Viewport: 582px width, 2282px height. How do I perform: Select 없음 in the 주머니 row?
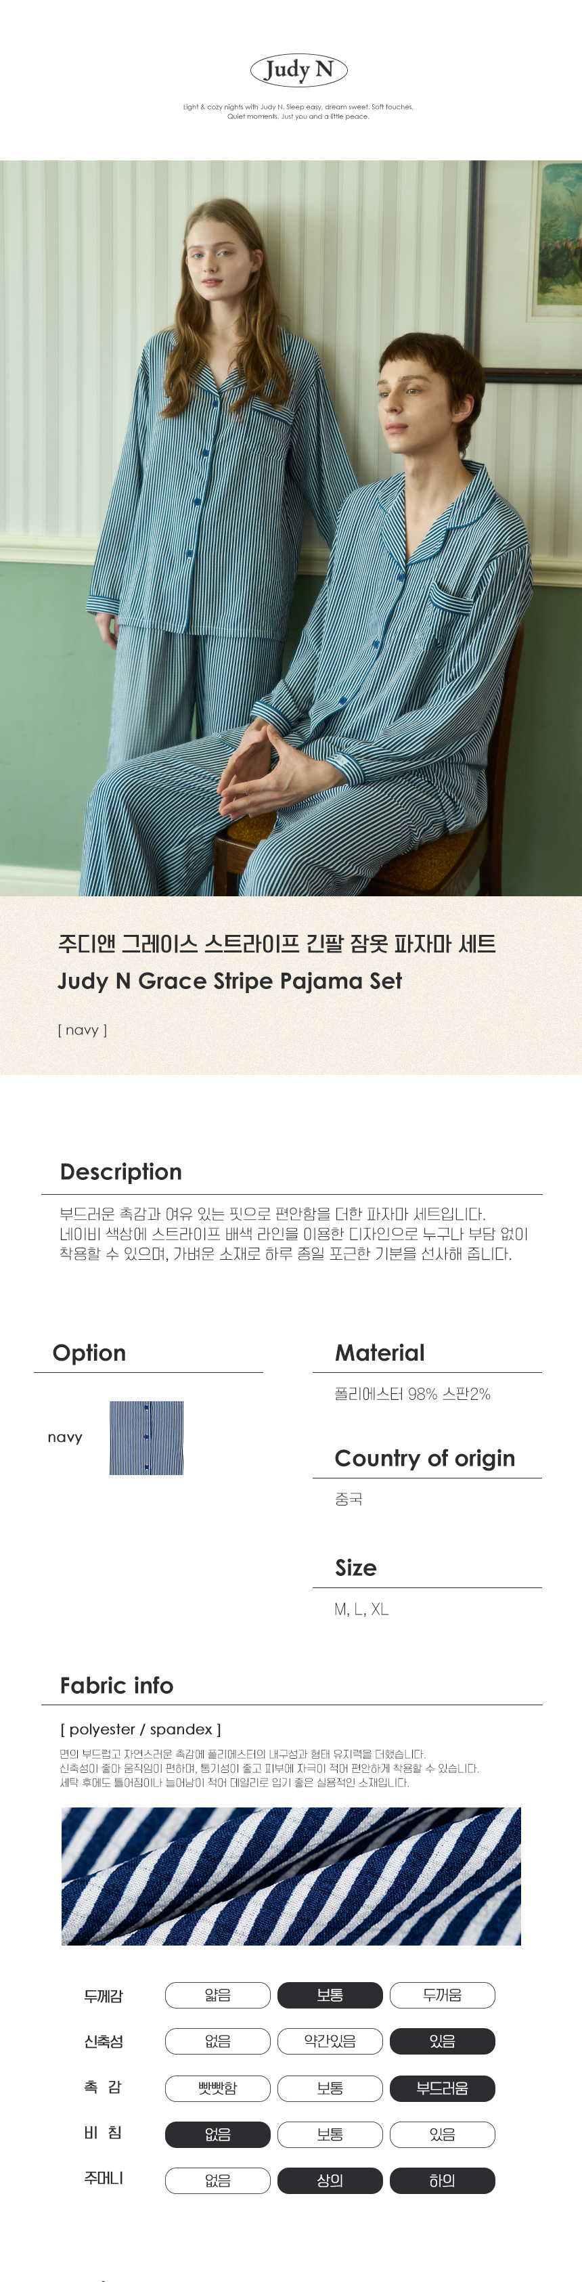[x=217, y=2180]
